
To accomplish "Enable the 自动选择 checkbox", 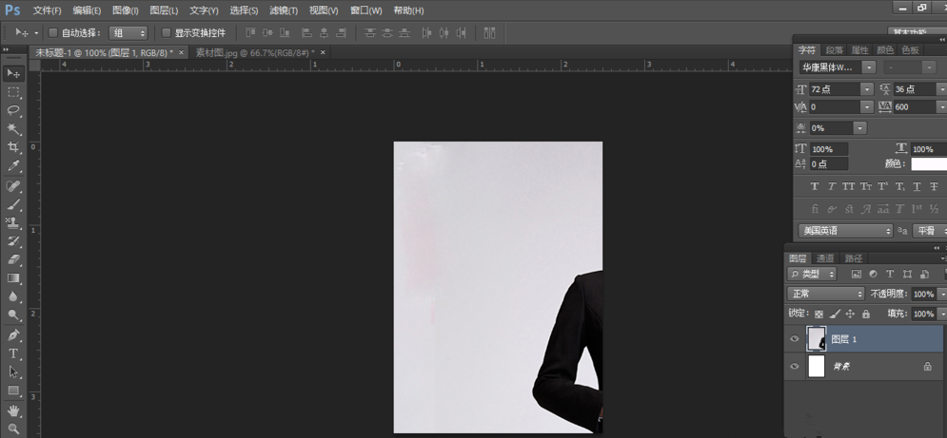I will 53,33.
